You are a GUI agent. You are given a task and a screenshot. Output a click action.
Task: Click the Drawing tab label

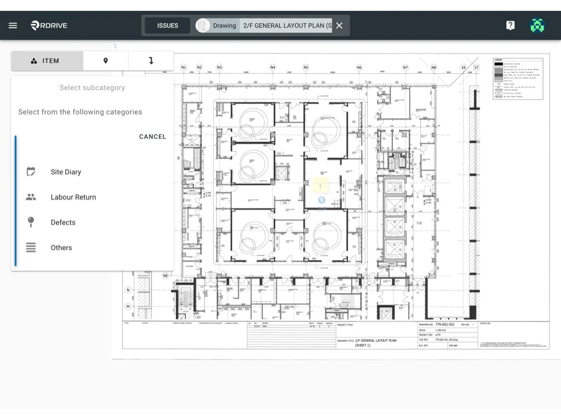pos(224,25)
